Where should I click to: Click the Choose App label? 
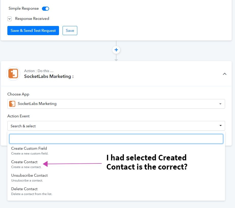[18, 94]
